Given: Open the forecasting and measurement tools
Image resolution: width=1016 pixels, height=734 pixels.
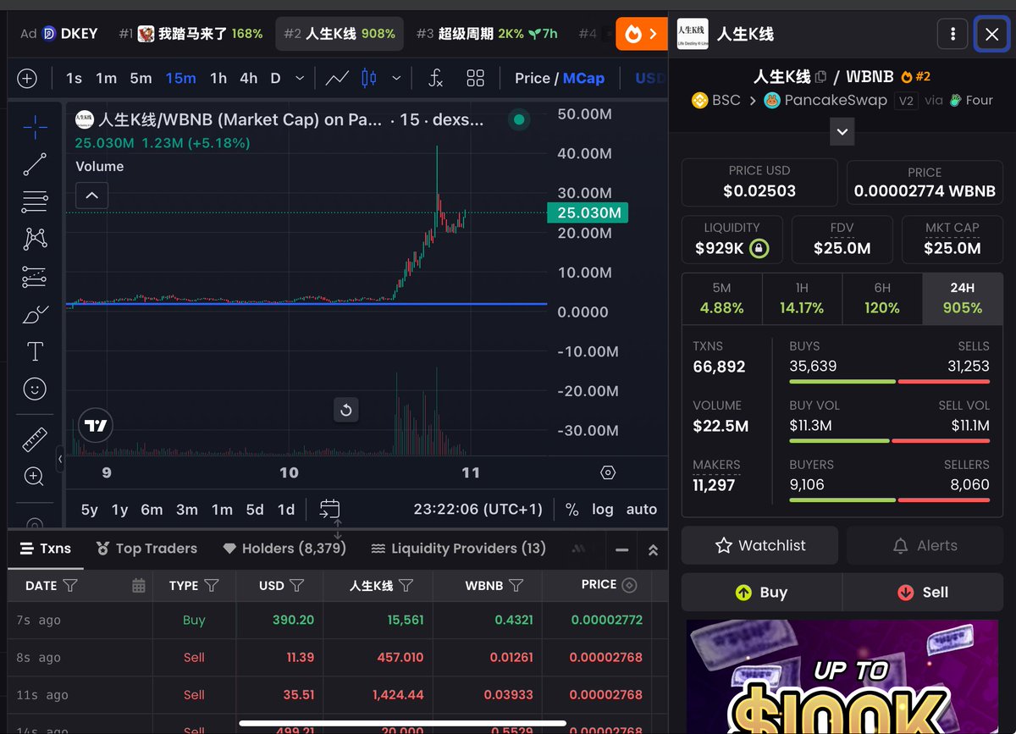Looking at the screenshot, I should 35,277.
